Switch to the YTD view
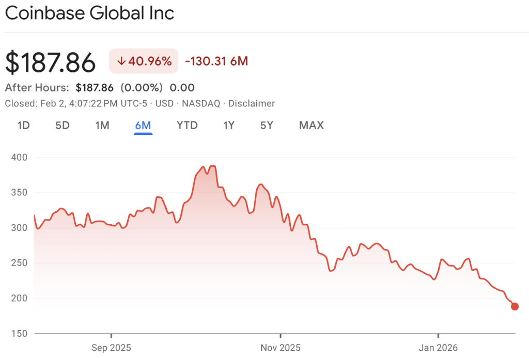 (x=187, y=126)
